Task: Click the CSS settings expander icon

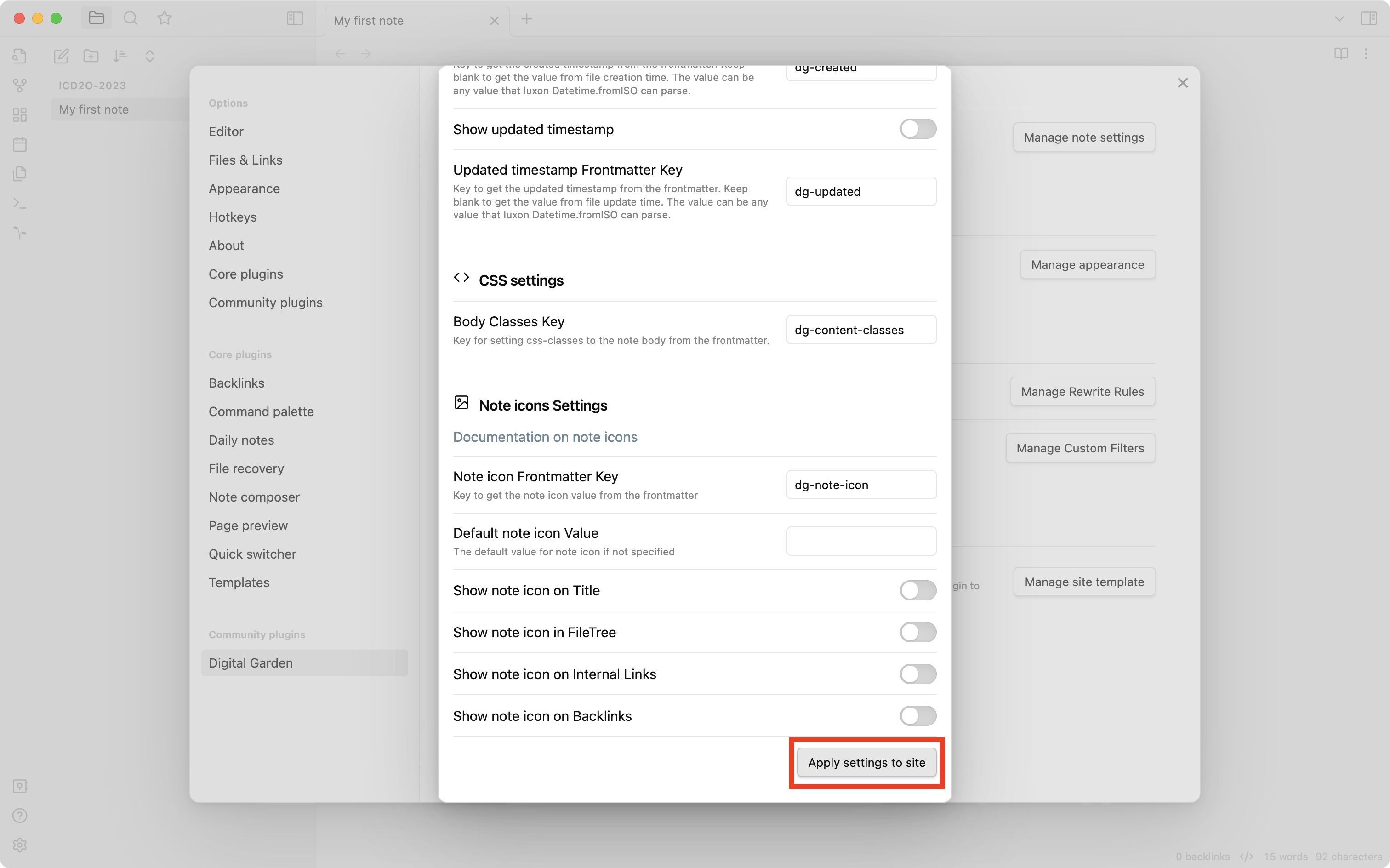Action: pyautogui.click(x=461, y=278)
